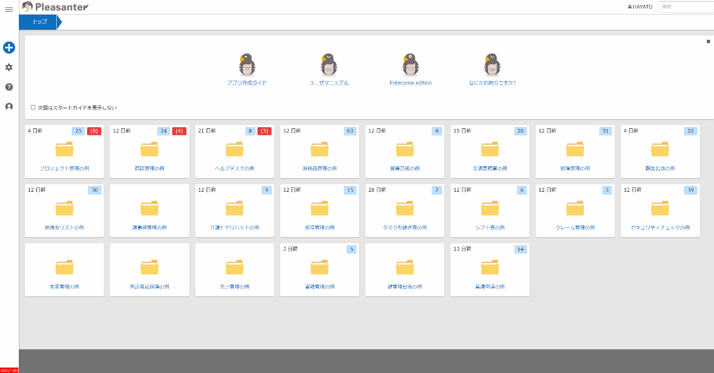Click the folder icon for 書籍管理の例
714x373 pixels.
click(320, 267)
